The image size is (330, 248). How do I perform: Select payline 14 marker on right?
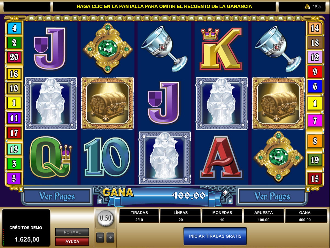pyautogui.click(x=315, y=28)
